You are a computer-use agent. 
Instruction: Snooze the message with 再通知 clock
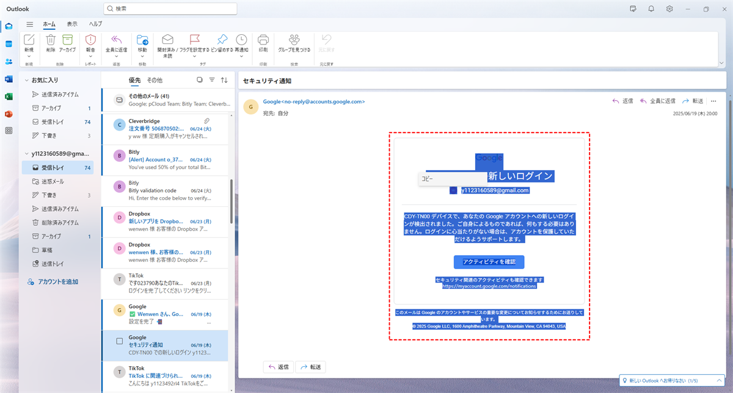point(241,40)
